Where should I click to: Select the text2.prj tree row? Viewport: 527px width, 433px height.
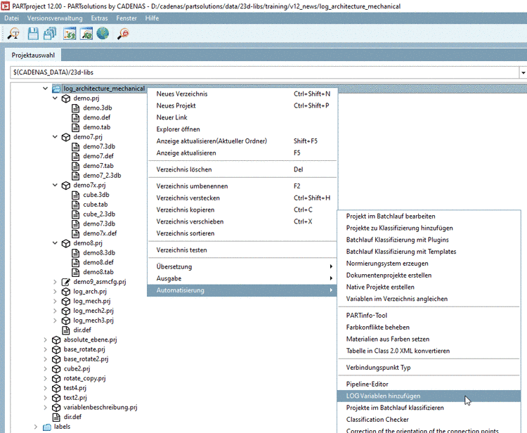[x=75, y=398]
